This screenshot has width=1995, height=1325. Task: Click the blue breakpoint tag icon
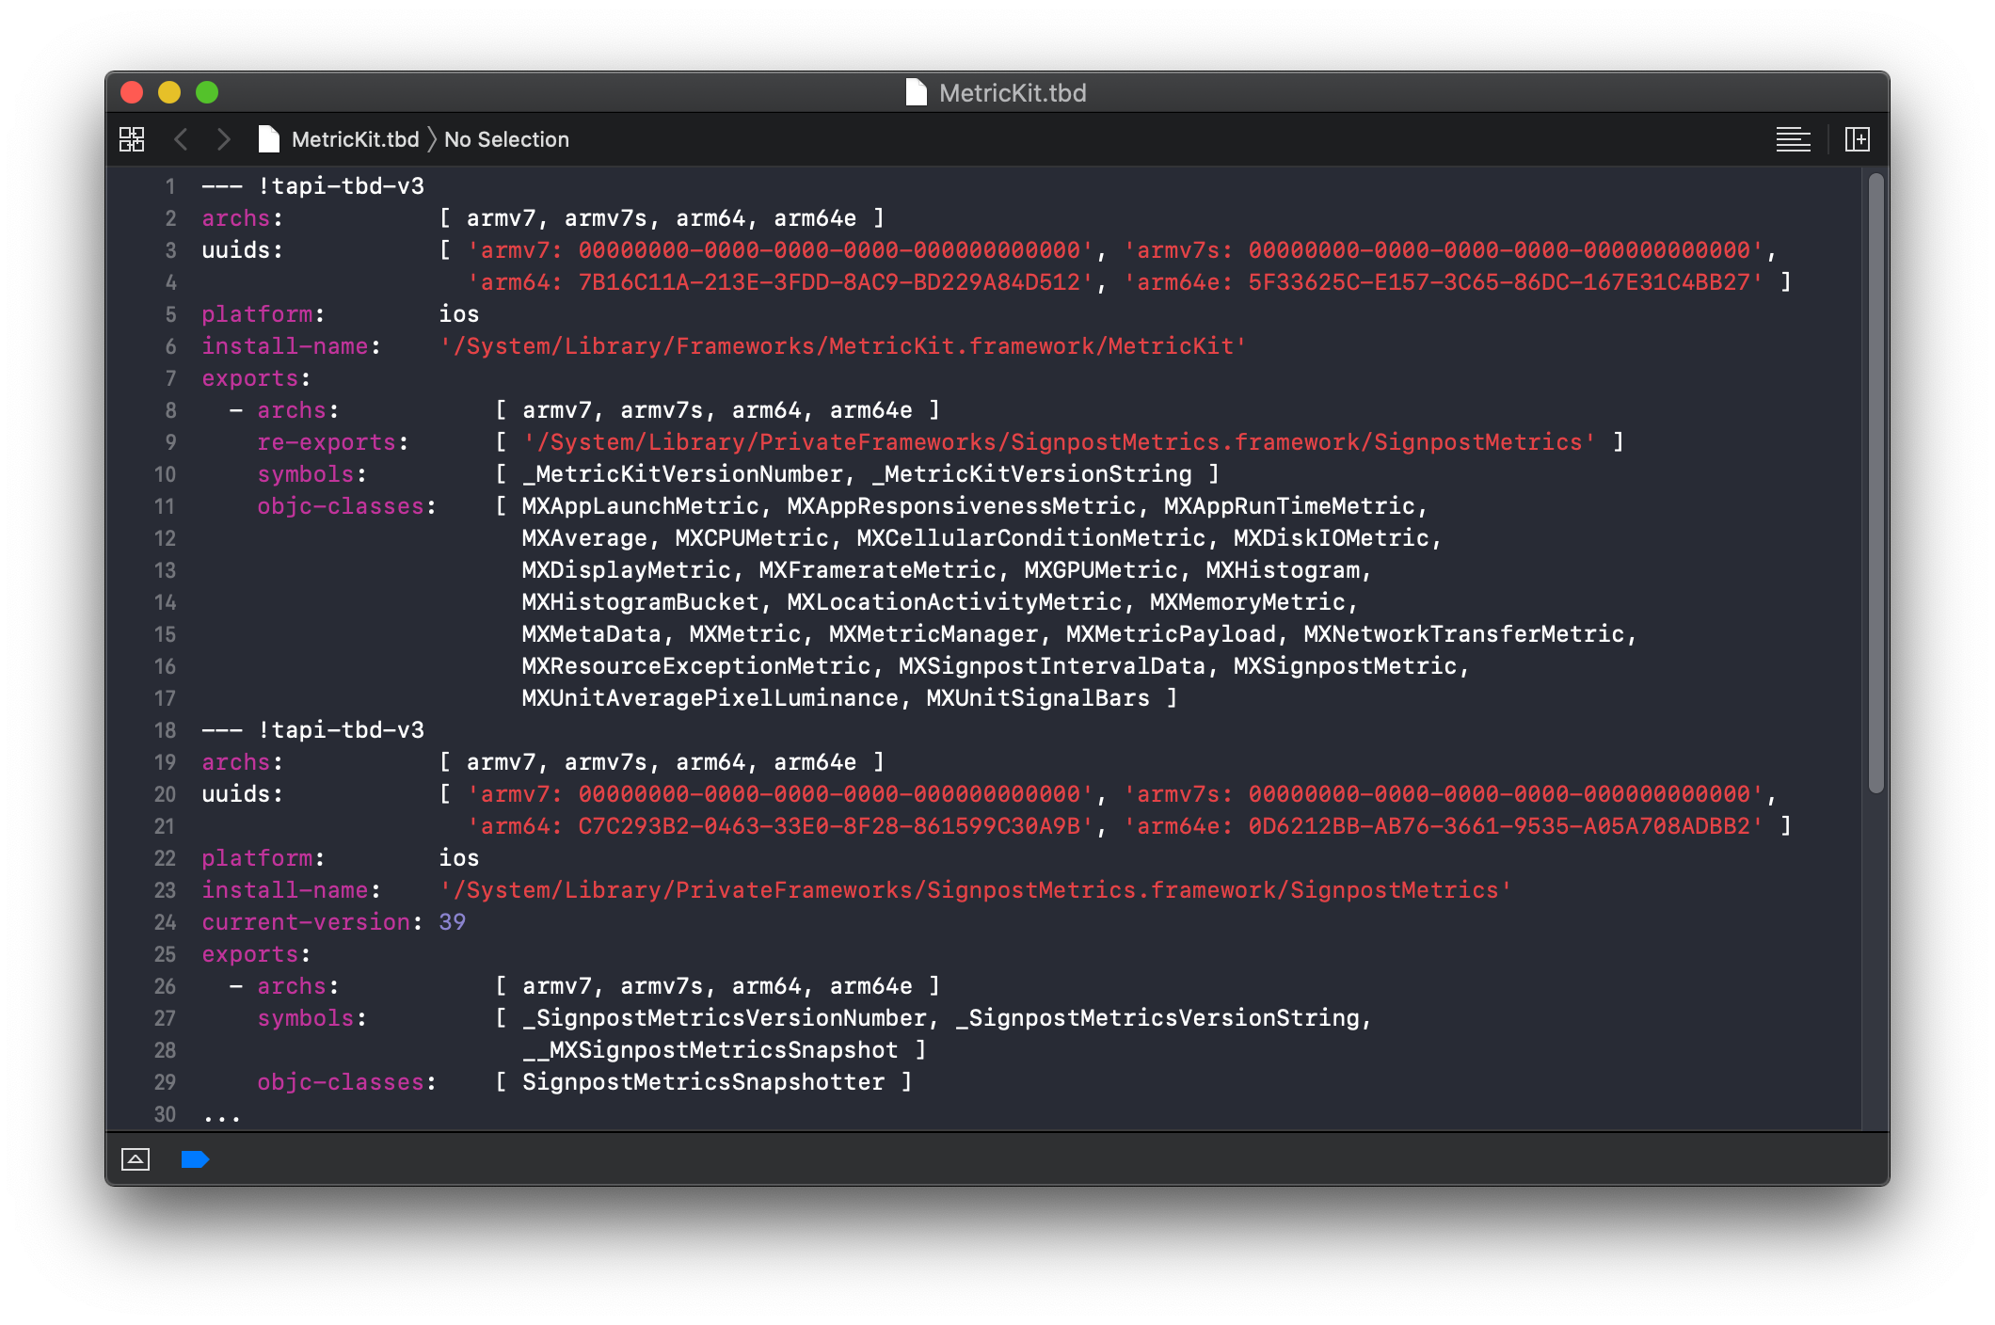click(195, 1159)
